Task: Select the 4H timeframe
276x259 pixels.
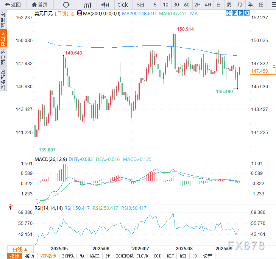Action: [x=208, y=5]
